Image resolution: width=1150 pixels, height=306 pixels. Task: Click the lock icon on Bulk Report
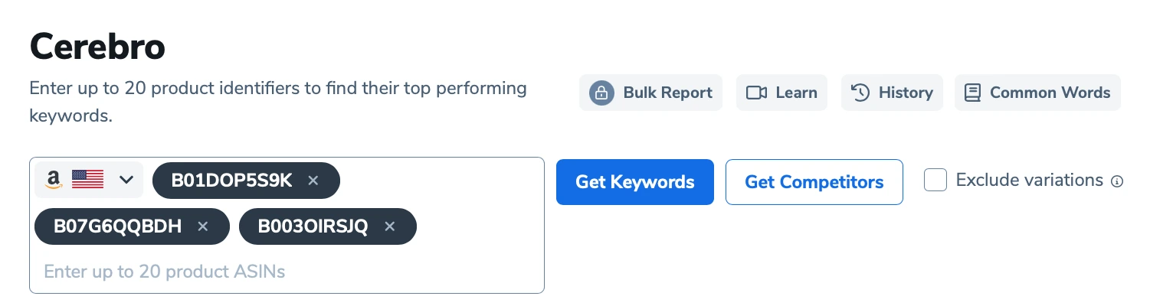pyautogui.click(x=601, y=93)
